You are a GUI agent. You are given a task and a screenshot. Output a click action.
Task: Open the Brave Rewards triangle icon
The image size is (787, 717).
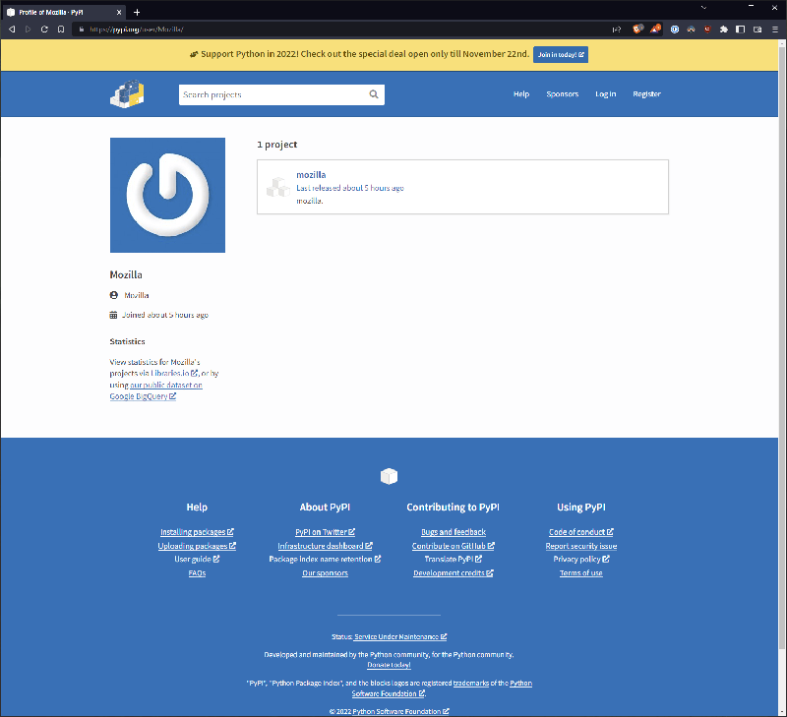coord(655,29)
